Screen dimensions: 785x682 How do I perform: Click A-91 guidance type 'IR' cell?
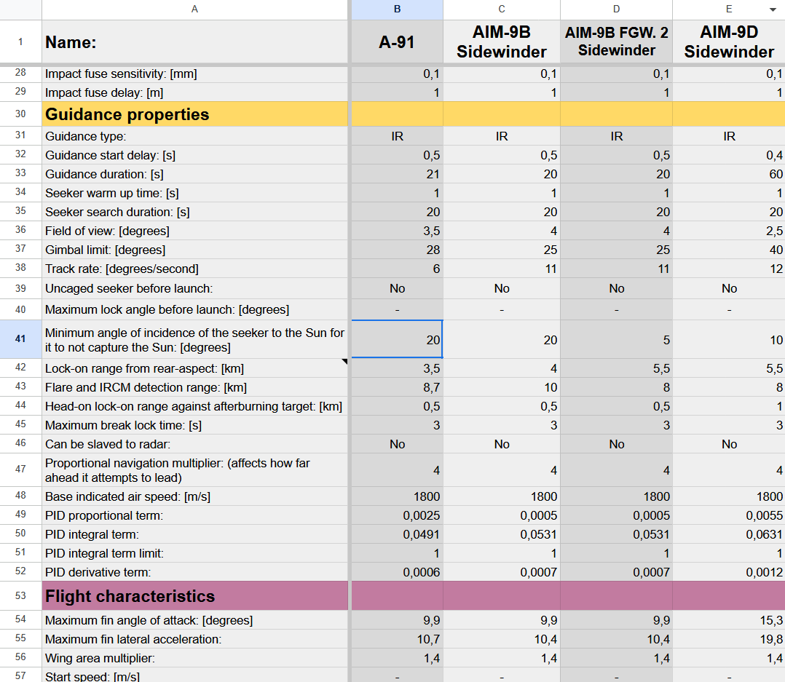coord(397,136)
